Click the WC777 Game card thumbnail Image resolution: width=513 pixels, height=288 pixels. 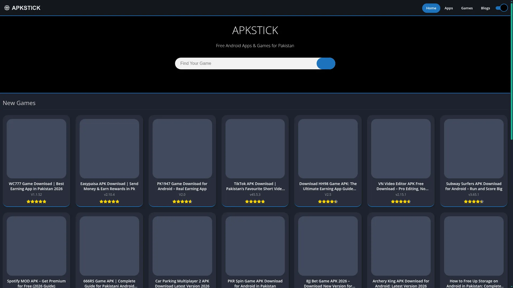tap(36, 149)
